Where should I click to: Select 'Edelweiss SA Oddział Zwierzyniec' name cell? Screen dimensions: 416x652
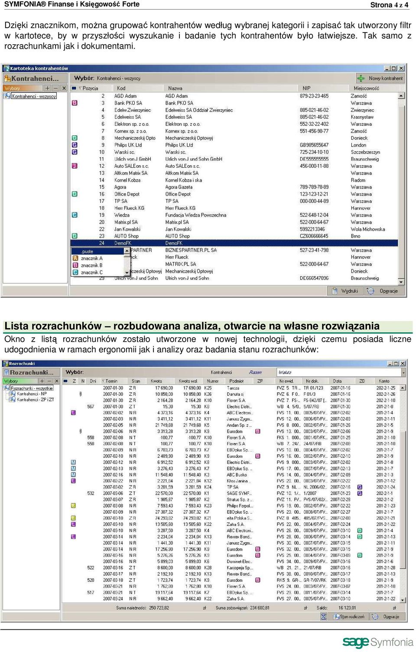point(199,110)
